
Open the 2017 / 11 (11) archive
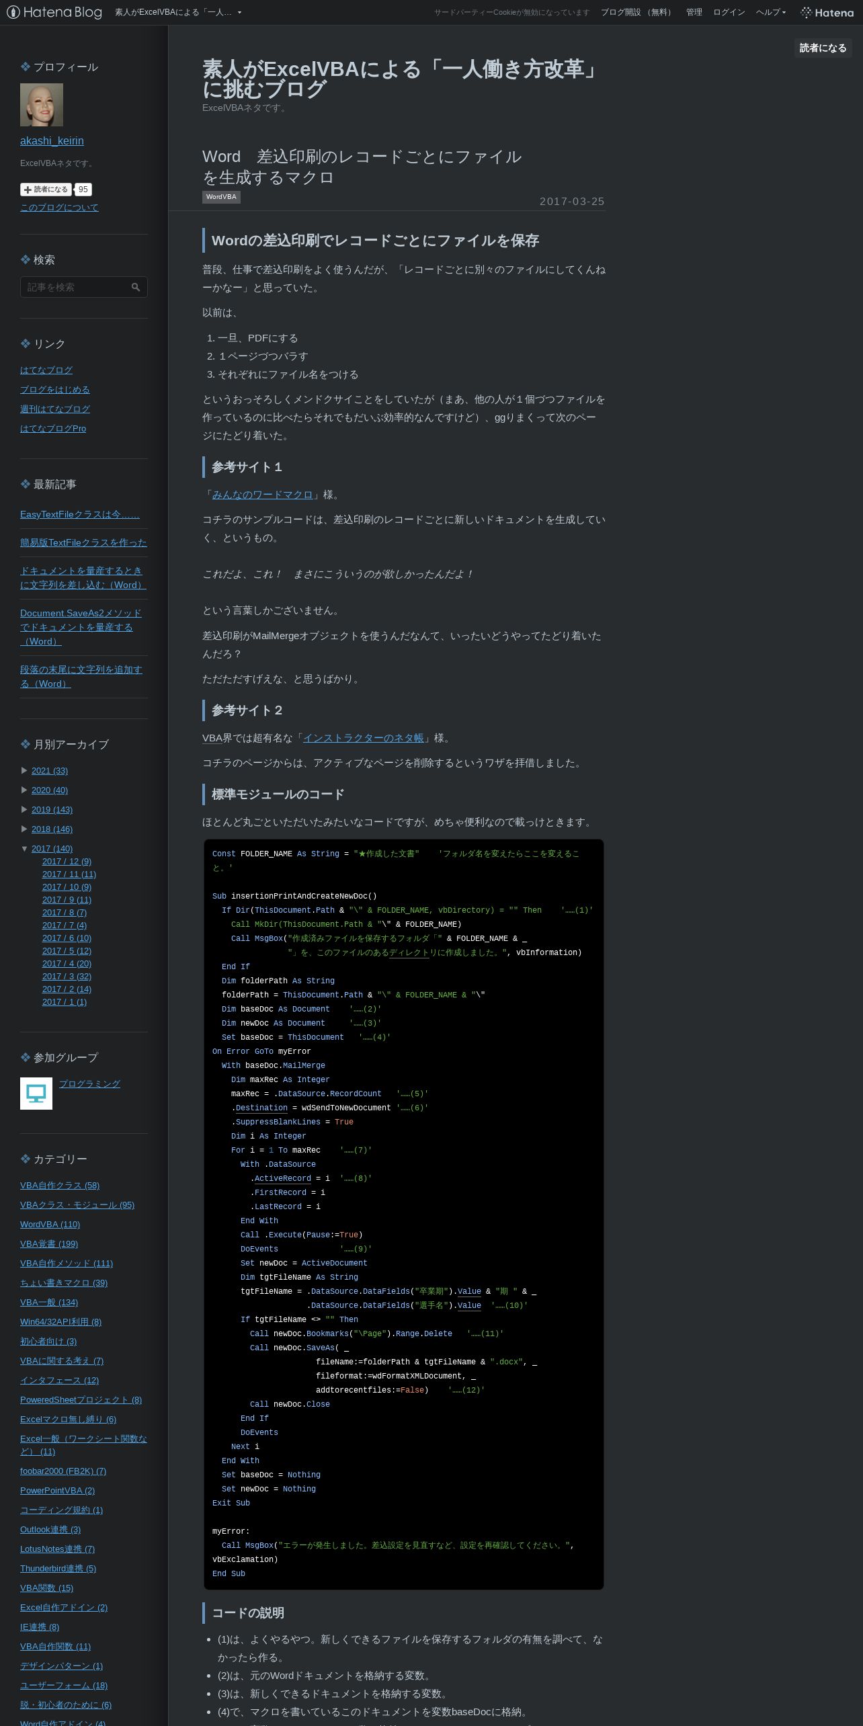click(69, 874)
